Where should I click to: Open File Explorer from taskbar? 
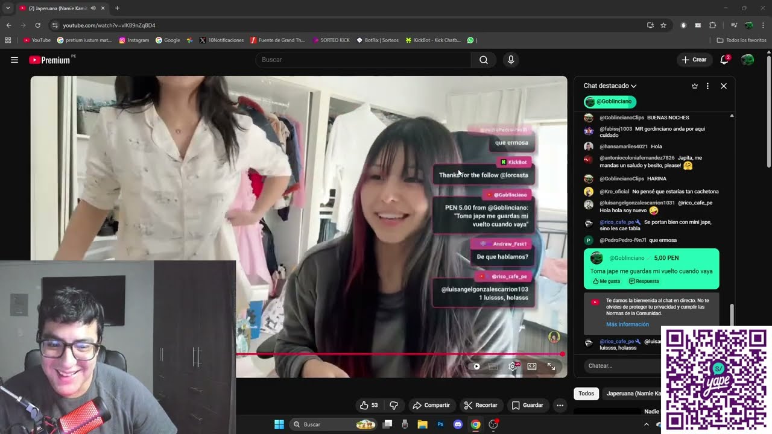(422, 424)
